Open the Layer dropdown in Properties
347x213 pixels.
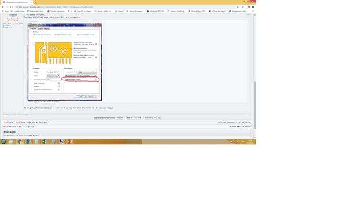53,76
